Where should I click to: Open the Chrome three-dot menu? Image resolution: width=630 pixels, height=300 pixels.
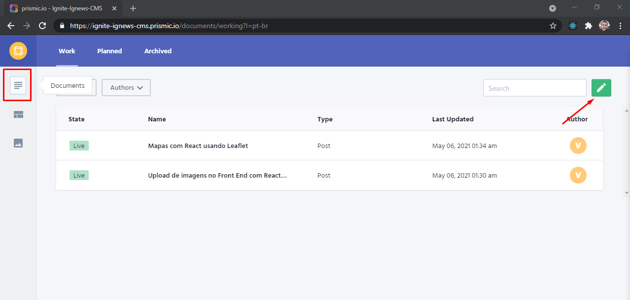[x=620, y=26]
